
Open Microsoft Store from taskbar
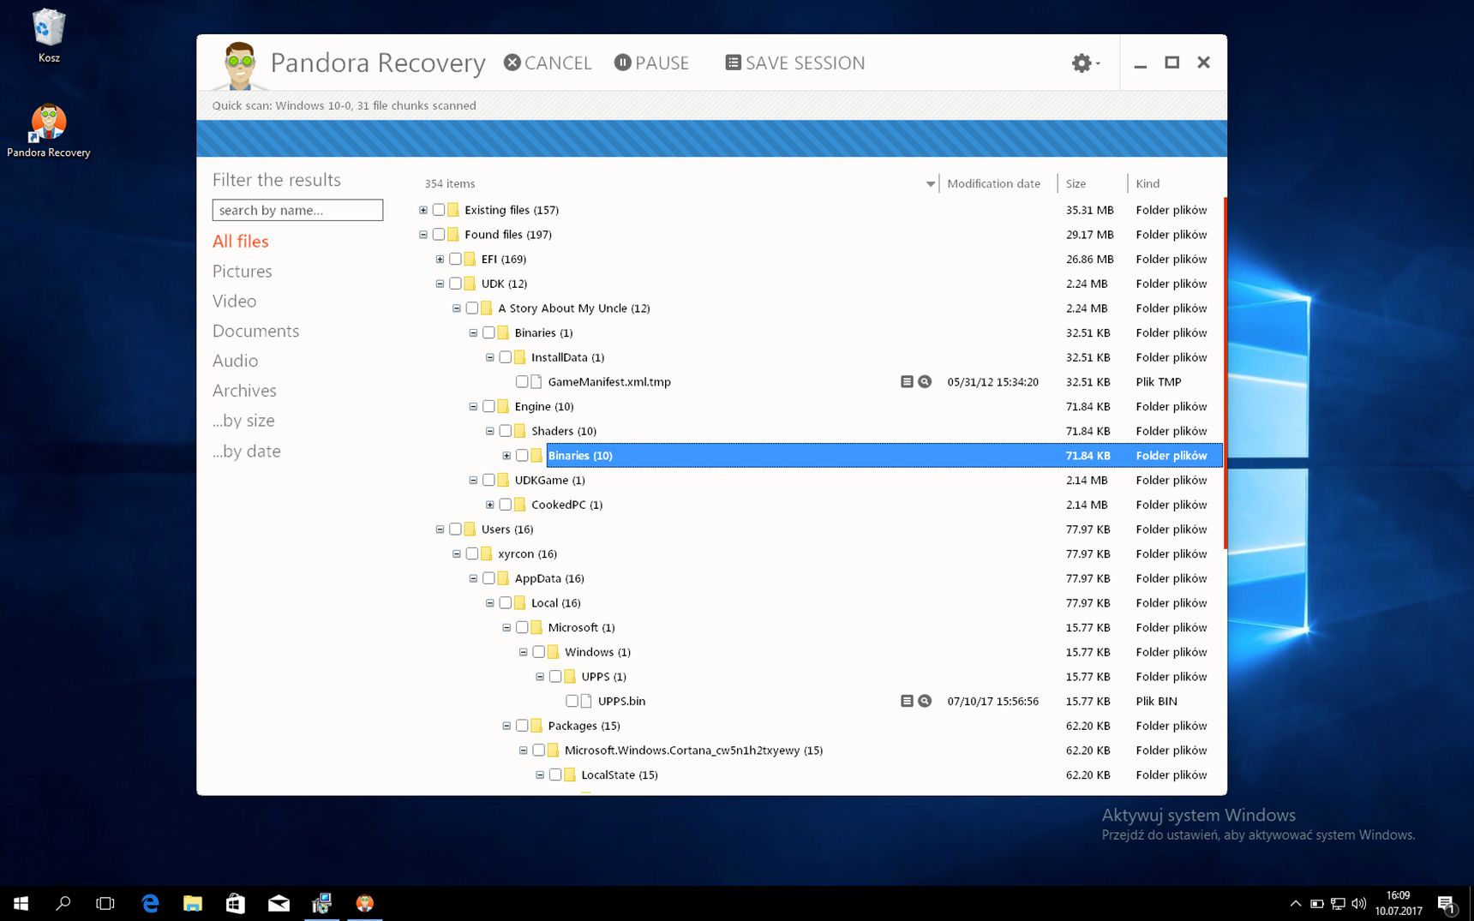236,903
